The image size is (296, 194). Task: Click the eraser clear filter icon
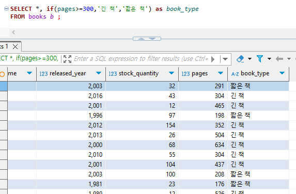pos(240,59)
